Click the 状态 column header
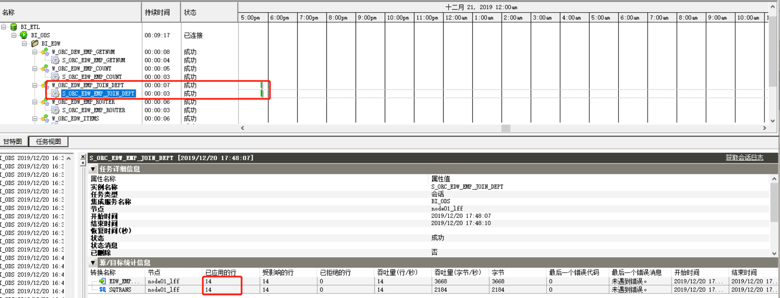 [x=209, y=12]
